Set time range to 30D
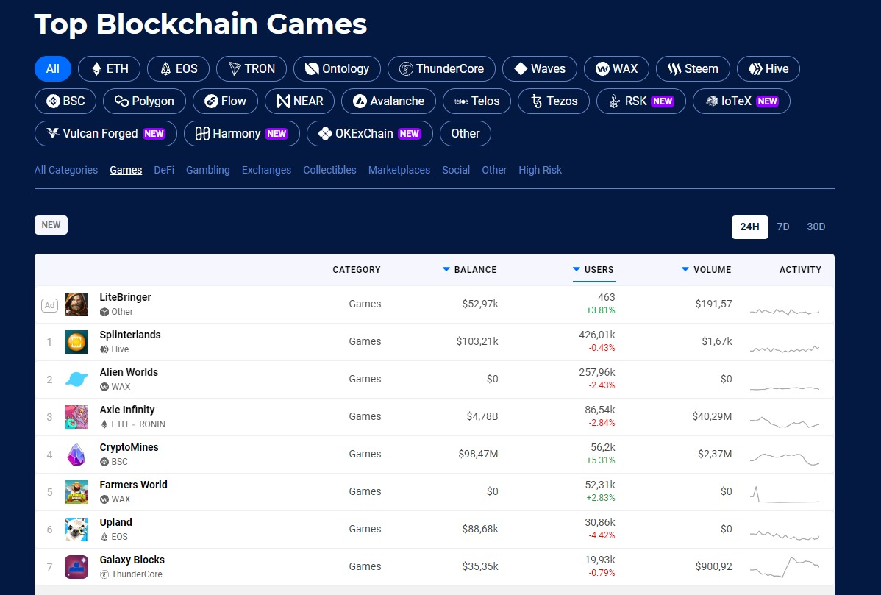 [816, 227]
